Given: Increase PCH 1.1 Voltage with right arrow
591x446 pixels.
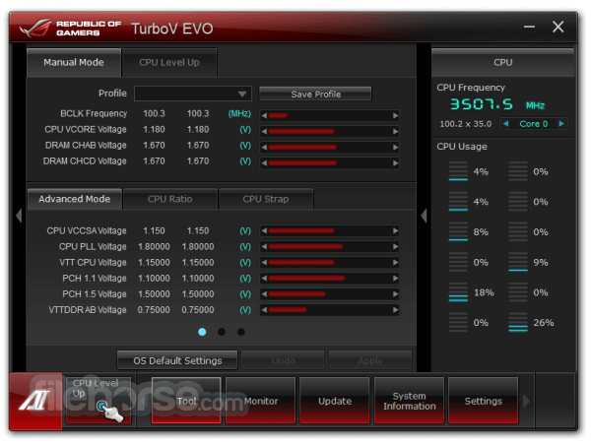Looking at the screenshot, I should 395,279.
